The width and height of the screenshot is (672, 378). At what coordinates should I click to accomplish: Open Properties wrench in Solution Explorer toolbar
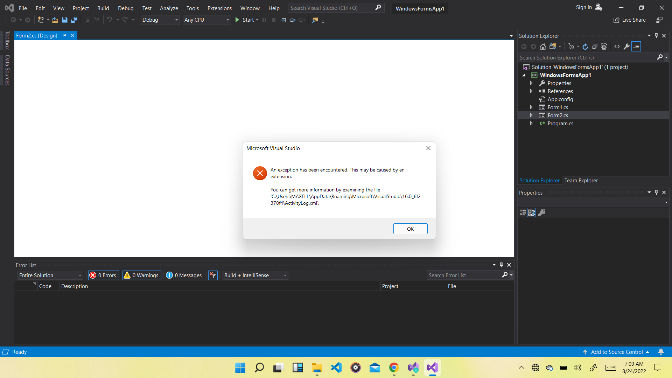pos(626,47)
